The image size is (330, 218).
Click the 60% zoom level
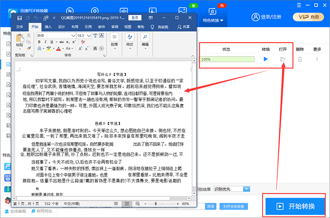[x=185, y=204]
